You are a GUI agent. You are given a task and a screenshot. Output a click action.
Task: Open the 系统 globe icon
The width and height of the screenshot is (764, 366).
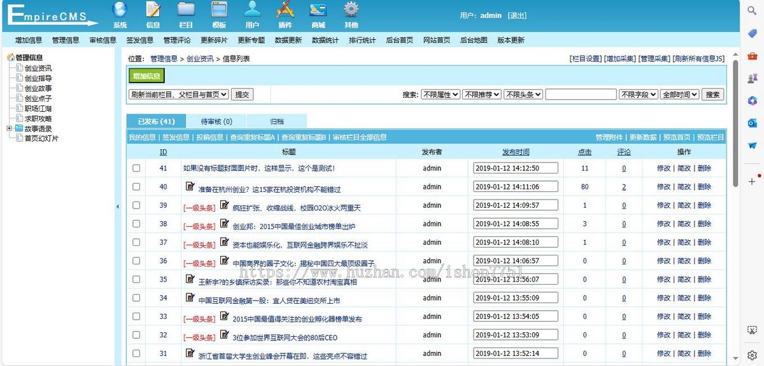[120, 10]
